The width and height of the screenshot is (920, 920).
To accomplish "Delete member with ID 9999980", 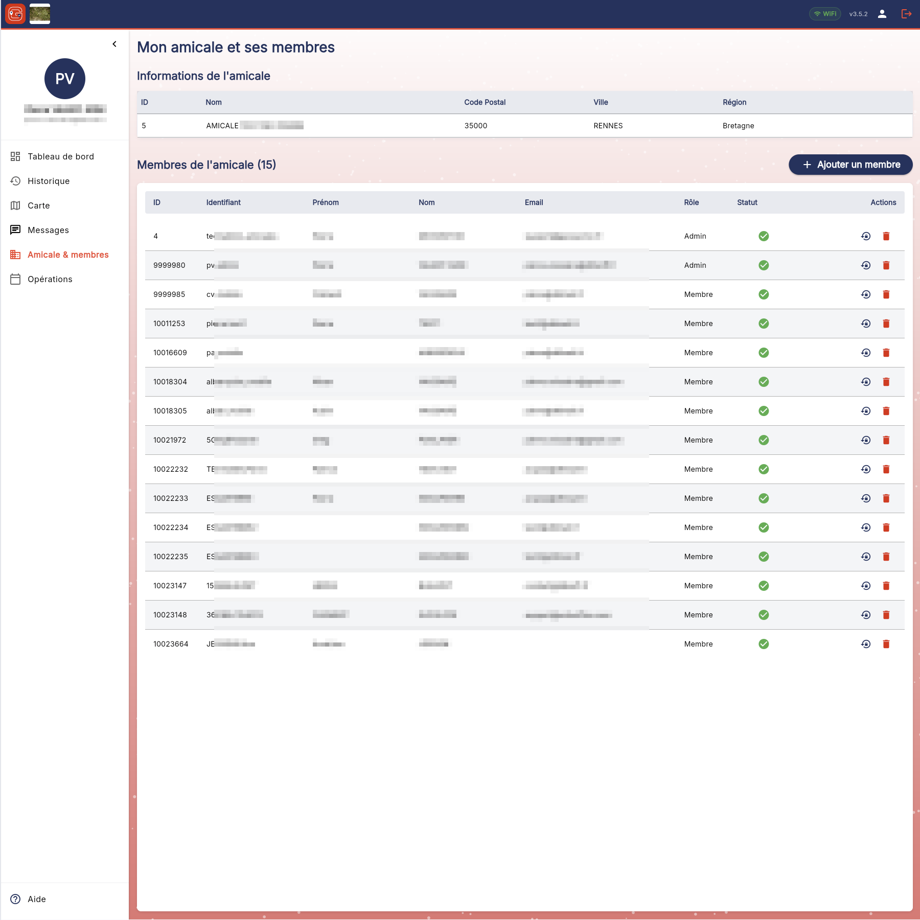I will 886,265.
